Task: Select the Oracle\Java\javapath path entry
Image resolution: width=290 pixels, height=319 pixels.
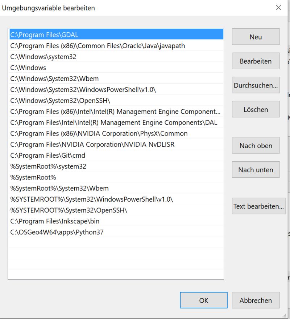Action: [116, 45]
